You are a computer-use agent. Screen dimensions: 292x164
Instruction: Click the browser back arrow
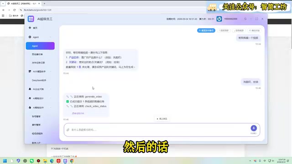4,10
